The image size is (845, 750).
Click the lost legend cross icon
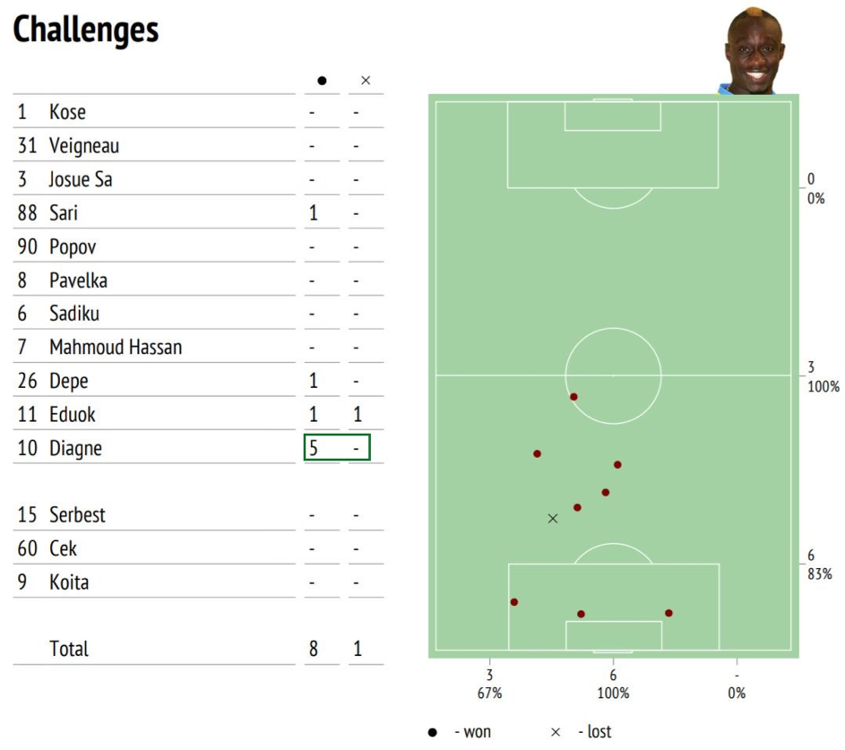point(556,732)
